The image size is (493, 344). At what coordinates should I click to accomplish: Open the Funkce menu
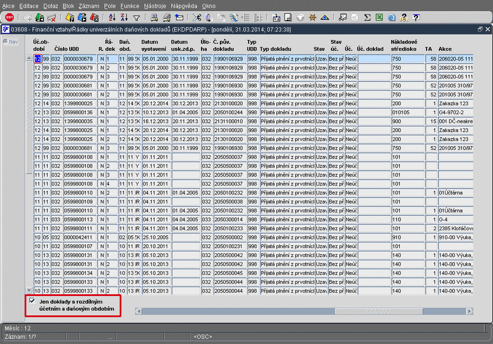pos(129,6)
